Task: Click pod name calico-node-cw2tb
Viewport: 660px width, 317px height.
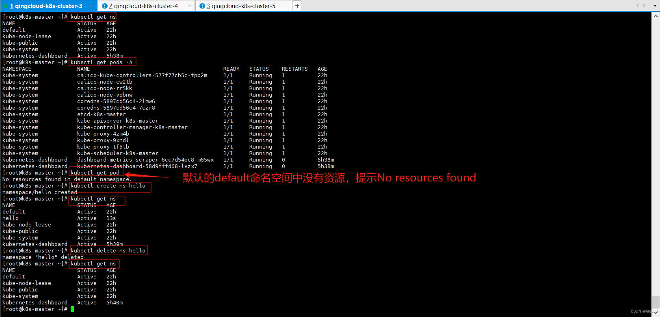Action: click(x=105, y=82)
